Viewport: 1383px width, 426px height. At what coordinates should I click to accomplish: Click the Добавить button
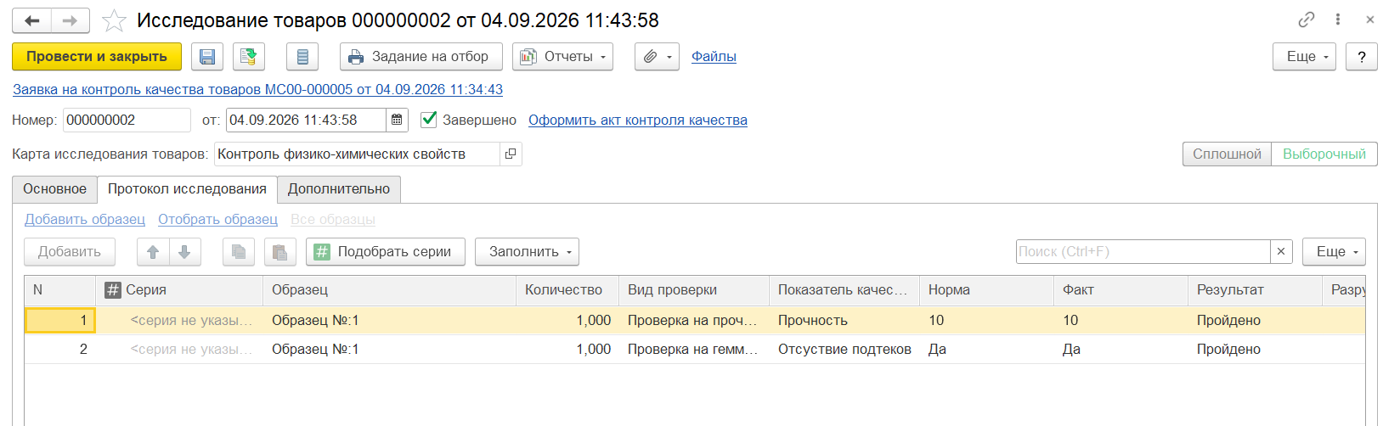click(70, 252)
